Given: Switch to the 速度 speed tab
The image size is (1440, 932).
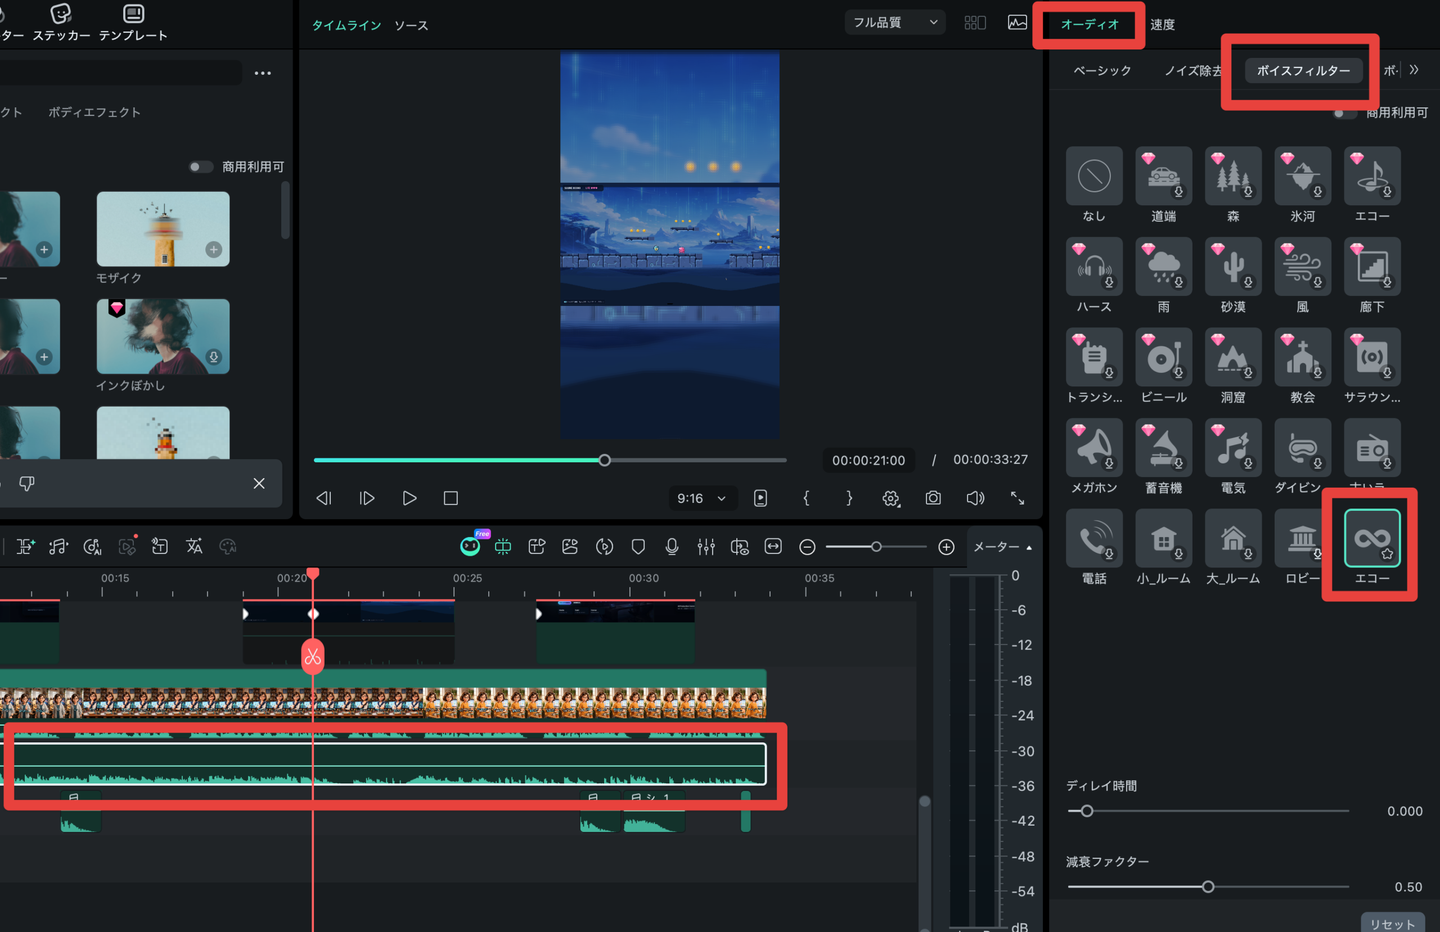Looking at the screenshot, I should [1162, 24].
